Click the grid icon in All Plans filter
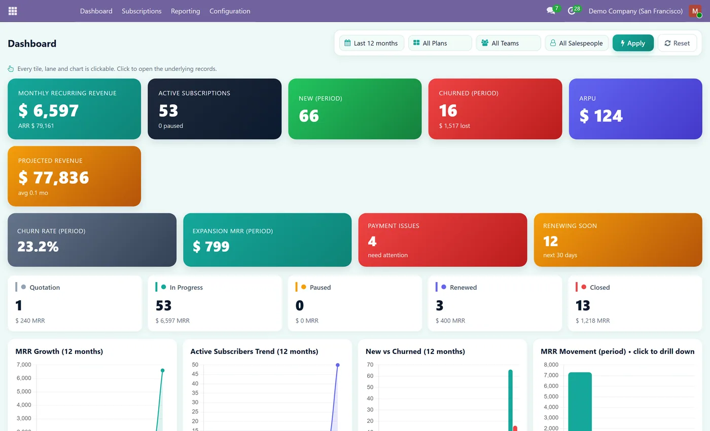 [x=416, y=43]
